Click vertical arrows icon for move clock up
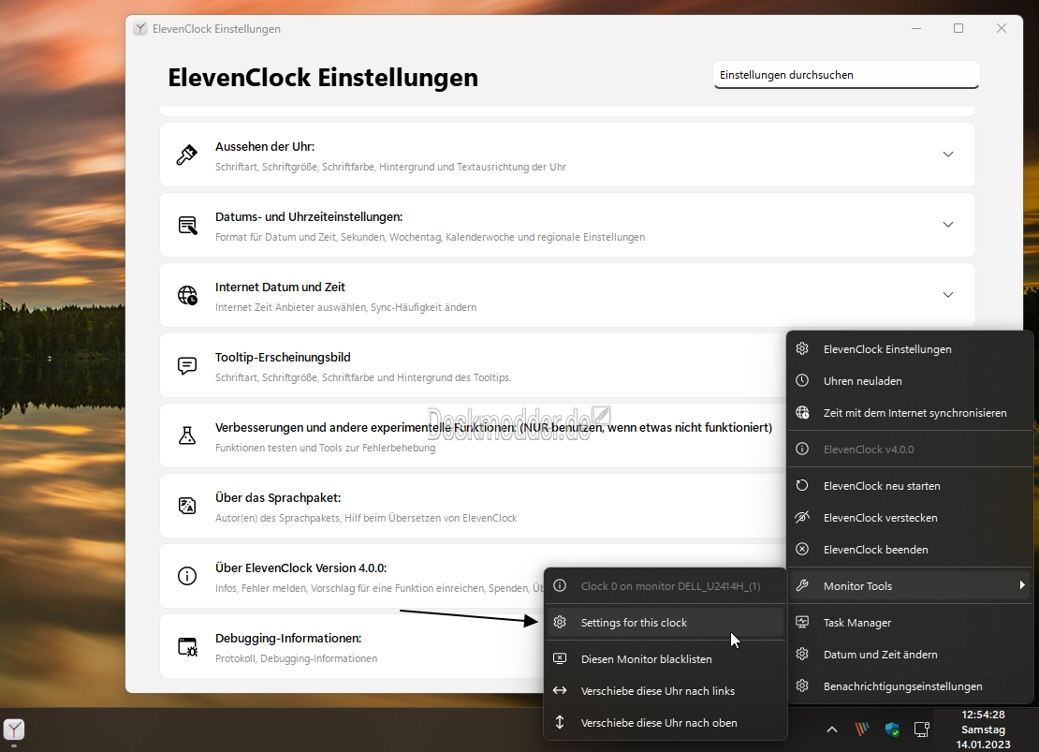The image size is (1039, 752). pyautogui.click(x=560, y=722)
